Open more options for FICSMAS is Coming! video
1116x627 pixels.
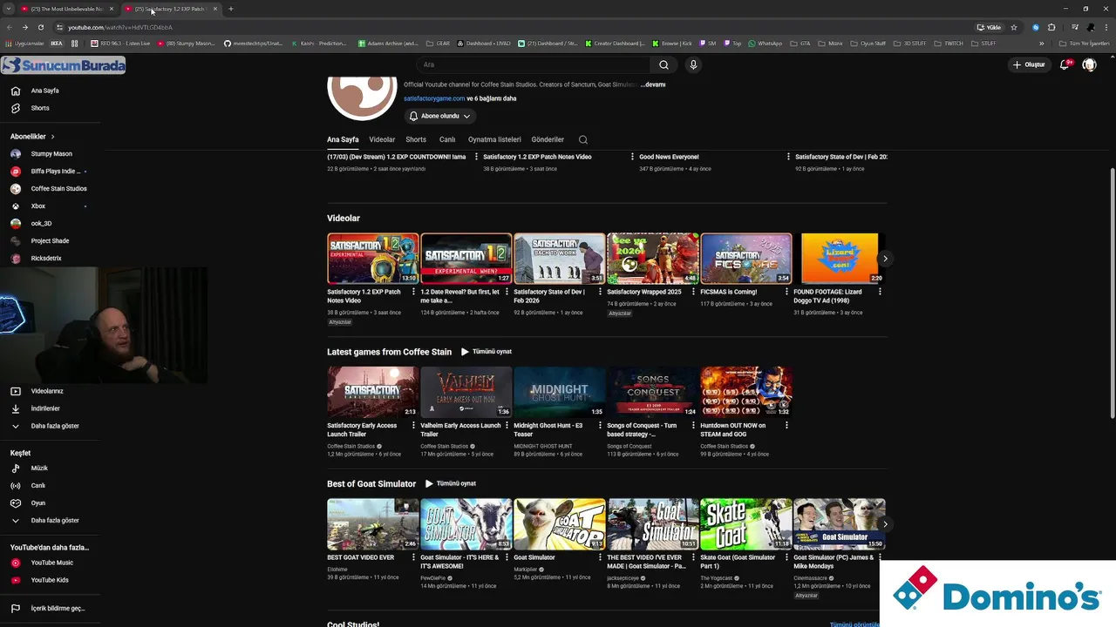[x=786, y=292]
